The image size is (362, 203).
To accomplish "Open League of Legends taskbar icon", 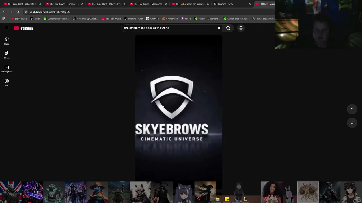I will pyautogui.click(x=245, y=199).
